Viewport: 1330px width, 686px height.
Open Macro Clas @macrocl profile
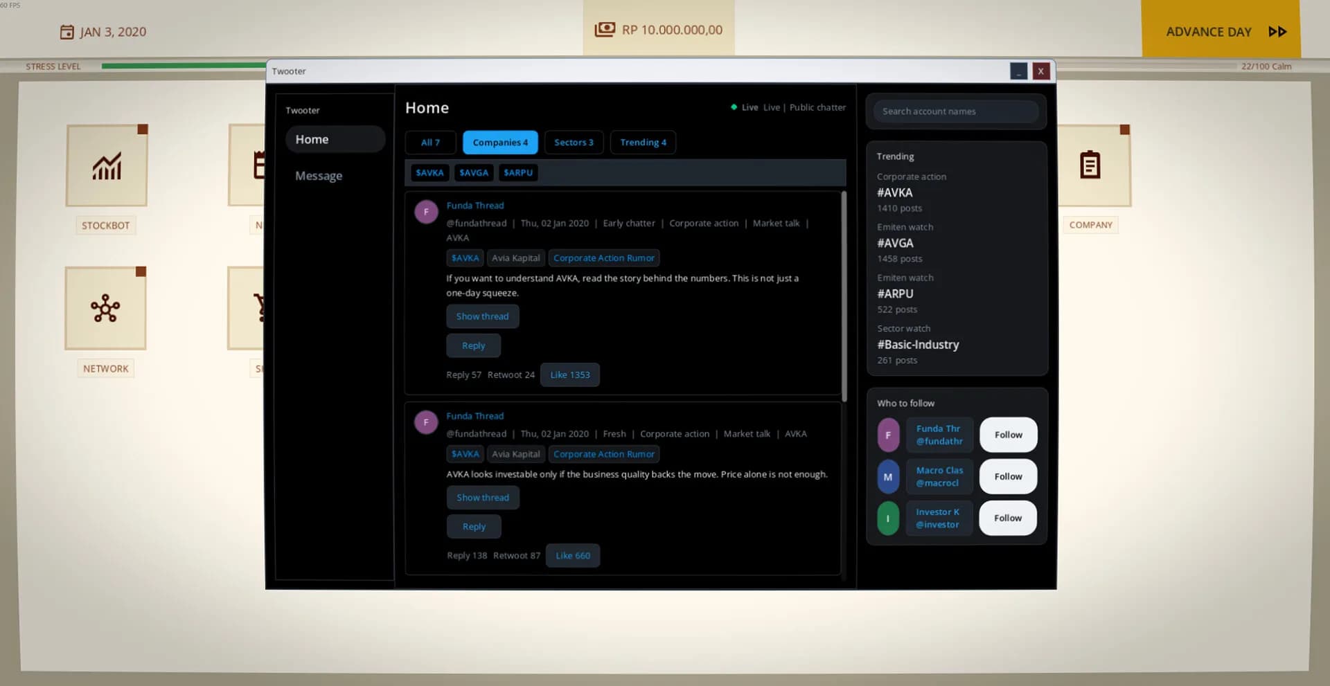click(x=939, y=477)
